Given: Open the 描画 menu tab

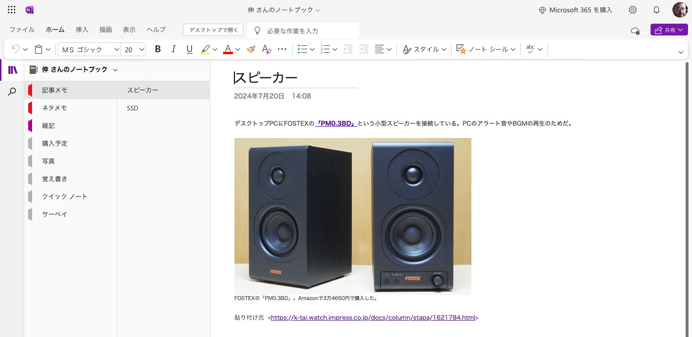Looking at the screenshot, I should pyautogui.click(x=105, y=30).
